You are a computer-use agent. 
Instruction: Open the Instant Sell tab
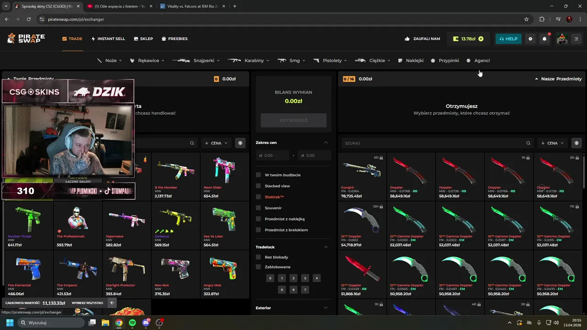click(108, 39)
